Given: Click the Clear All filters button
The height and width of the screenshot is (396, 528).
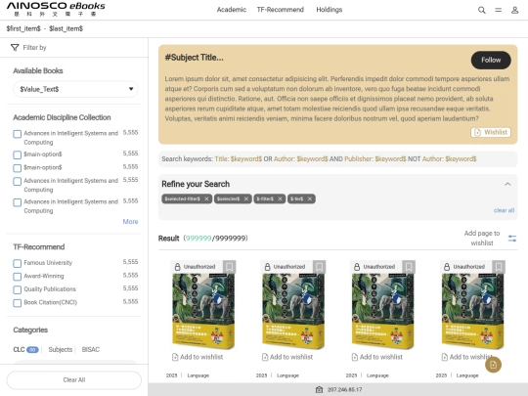Looking at the screenshot, I should (74, 380).
